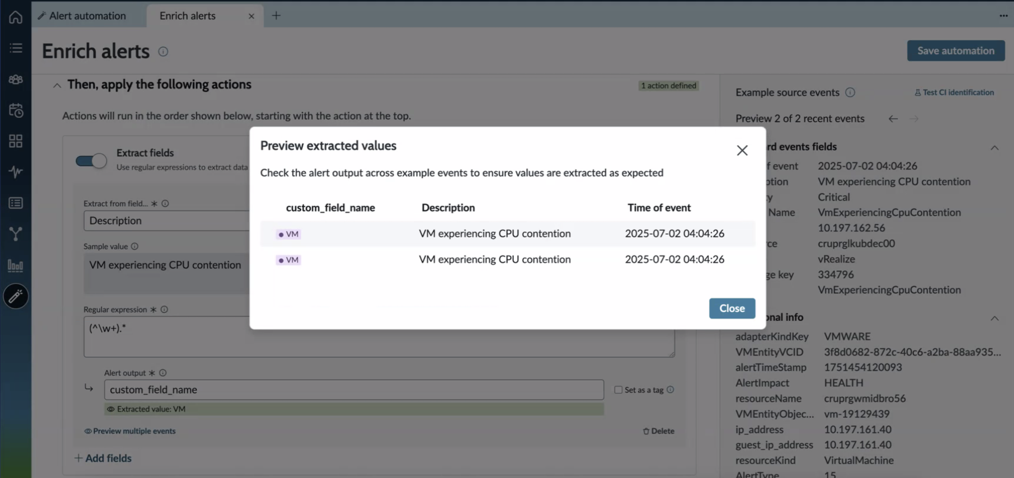Click the 10.197.162.56 value in events fields
Screen dimensions: 1014x478
tap(851, 228)
